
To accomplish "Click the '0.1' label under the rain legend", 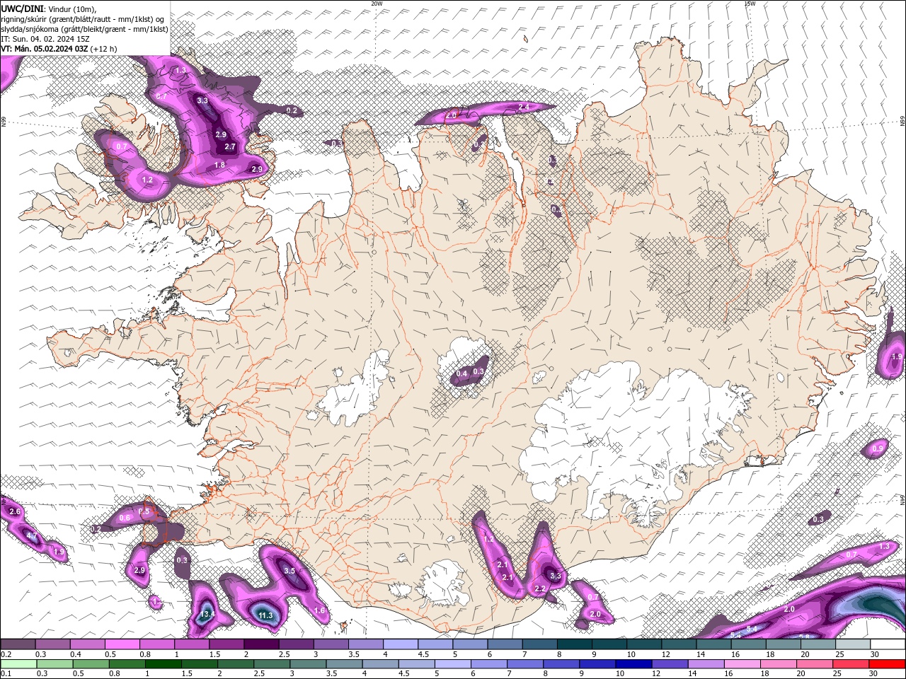I will coord(6,673).
